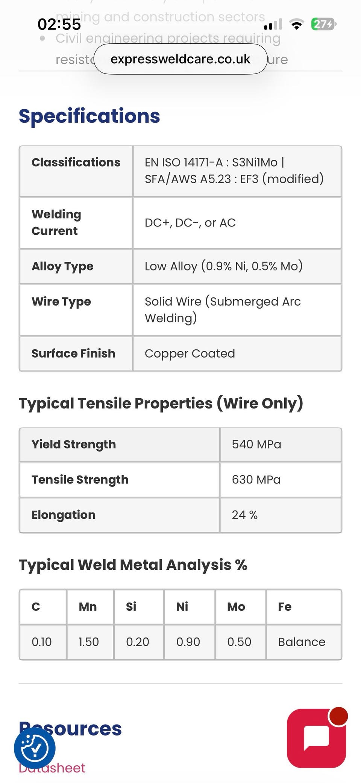Tap the Tensile Strength row label
This screenshot has height=783, width=361.
click(80, 480)
